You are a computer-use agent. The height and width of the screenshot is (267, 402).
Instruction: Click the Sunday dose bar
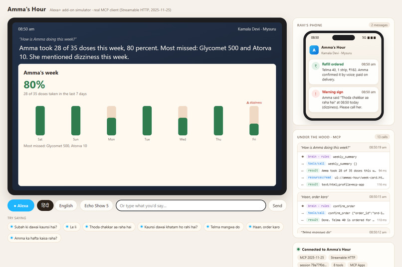[76, 121]
